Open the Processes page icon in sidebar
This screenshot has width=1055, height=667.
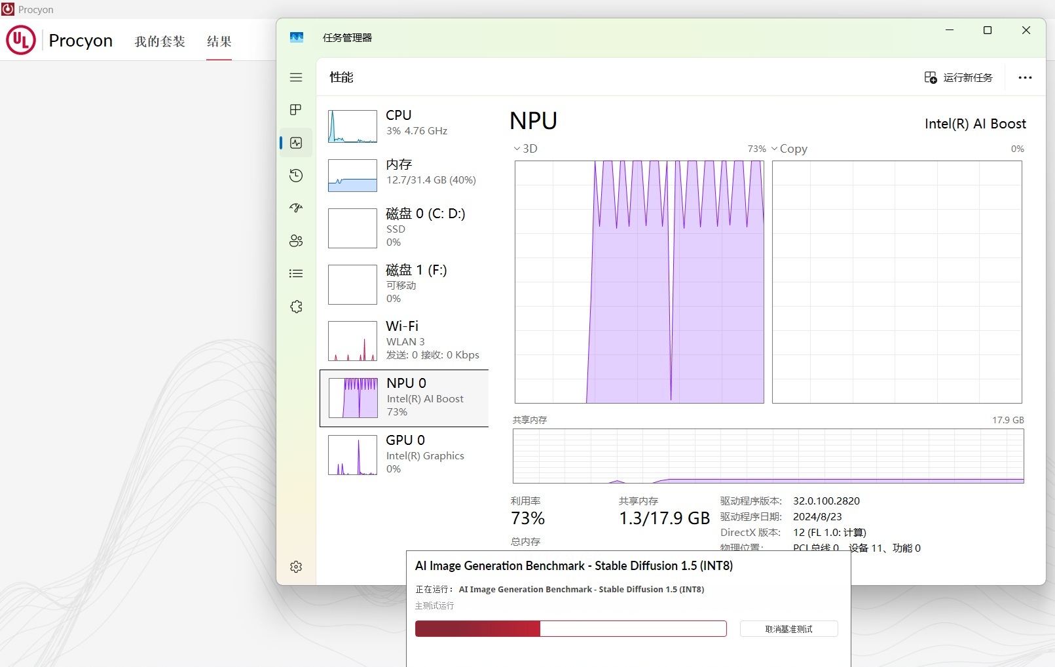pyautogui.click(x=296, y=109)
